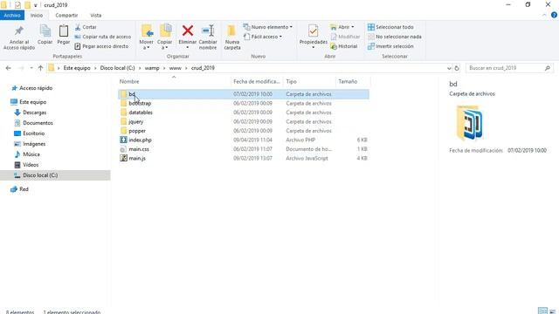This screenshot has height=314, width=559.
Task: Select the datatables folder
Action: [244, 113]
